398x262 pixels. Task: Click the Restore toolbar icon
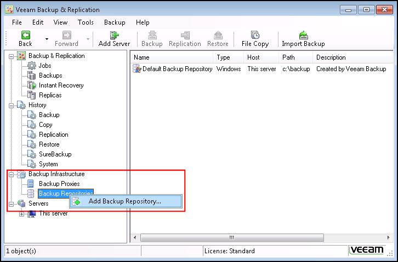pos(218,35)
